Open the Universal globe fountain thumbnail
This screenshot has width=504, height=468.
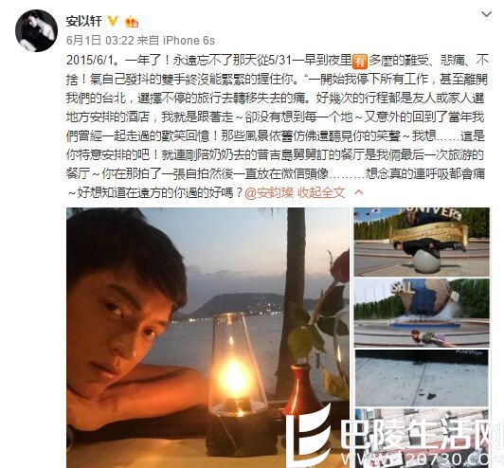[422, 313]
